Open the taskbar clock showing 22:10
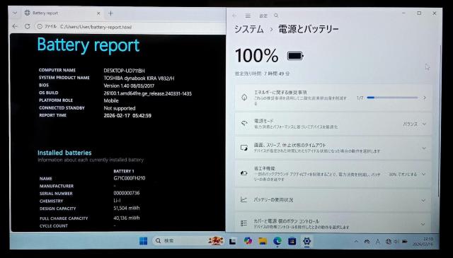This screenshot has height=258, width=453. pyautogui.click(x=423, y=242)
